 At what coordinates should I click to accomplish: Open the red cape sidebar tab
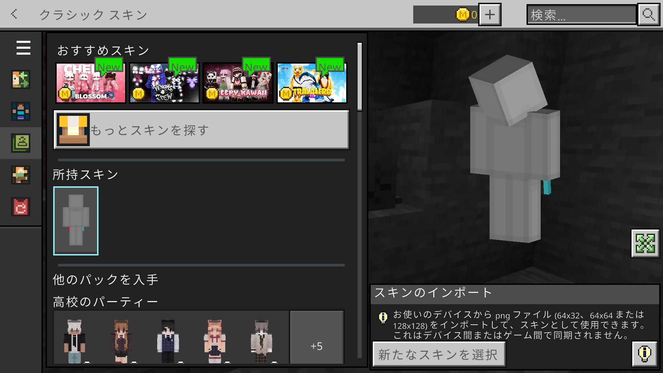pyautogui.click(x=21, y=207)
